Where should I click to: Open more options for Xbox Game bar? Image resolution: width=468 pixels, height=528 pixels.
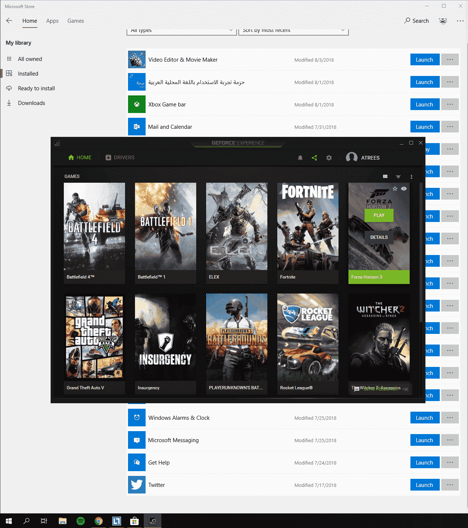[x=450, y=105]
